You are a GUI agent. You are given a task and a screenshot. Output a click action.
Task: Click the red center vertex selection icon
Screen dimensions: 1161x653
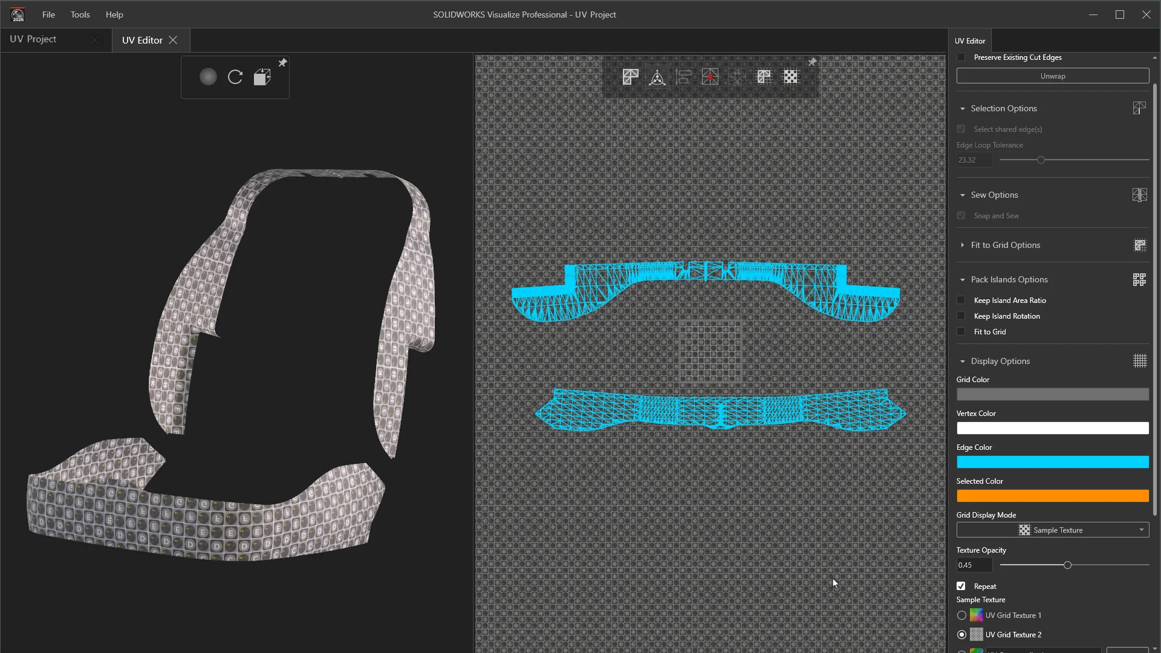click(710, 77)
